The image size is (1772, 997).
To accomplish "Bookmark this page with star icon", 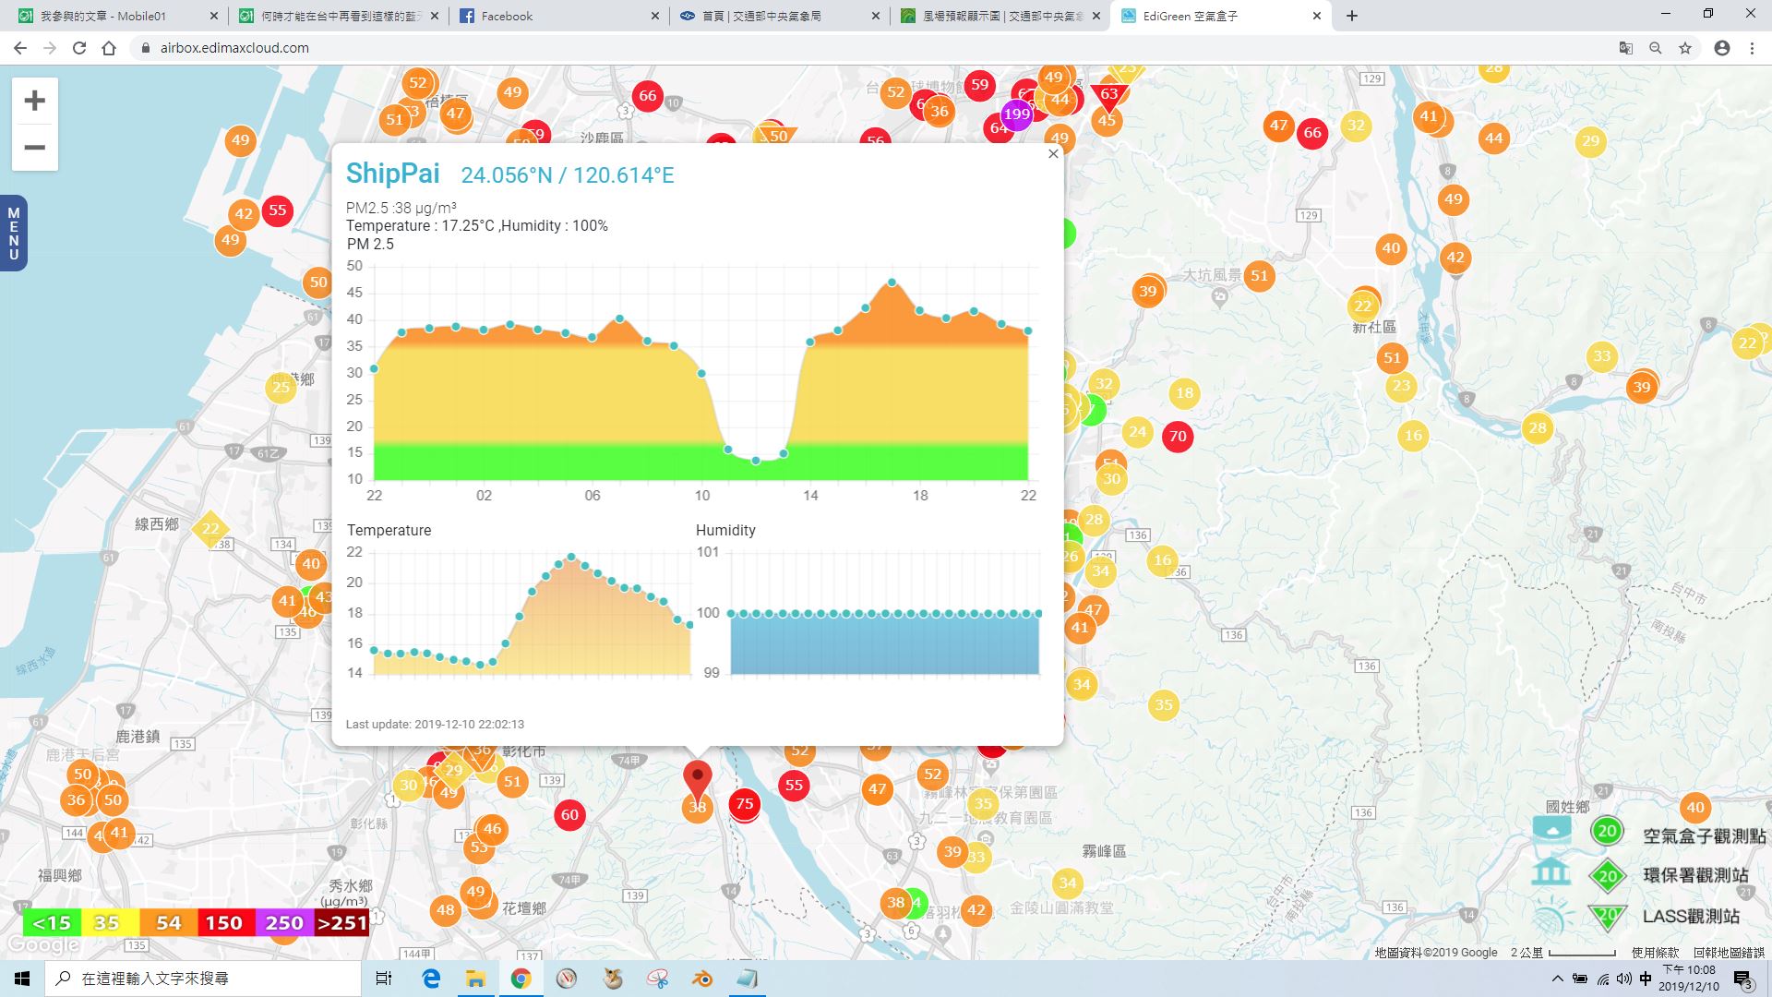I will [x=1685, y=48].
